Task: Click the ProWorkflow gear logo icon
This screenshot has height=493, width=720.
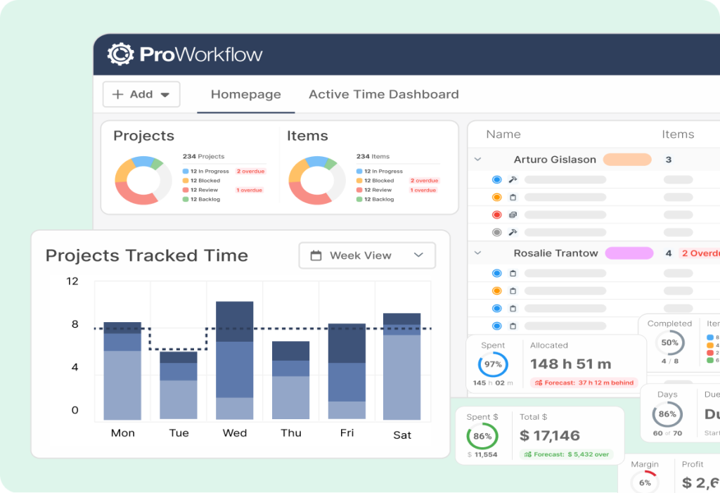Action: point(120,54)
